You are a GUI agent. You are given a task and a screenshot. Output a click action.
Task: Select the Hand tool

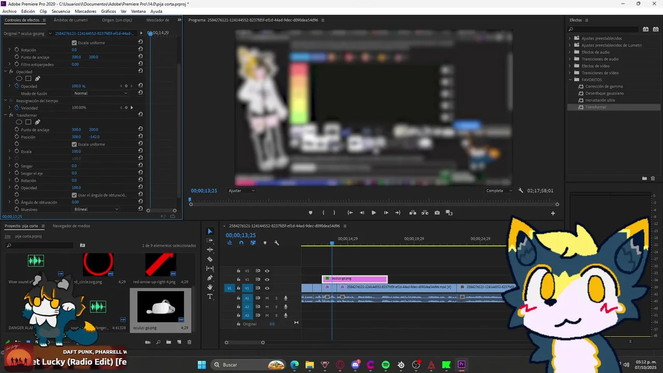(x=210, y=287)
